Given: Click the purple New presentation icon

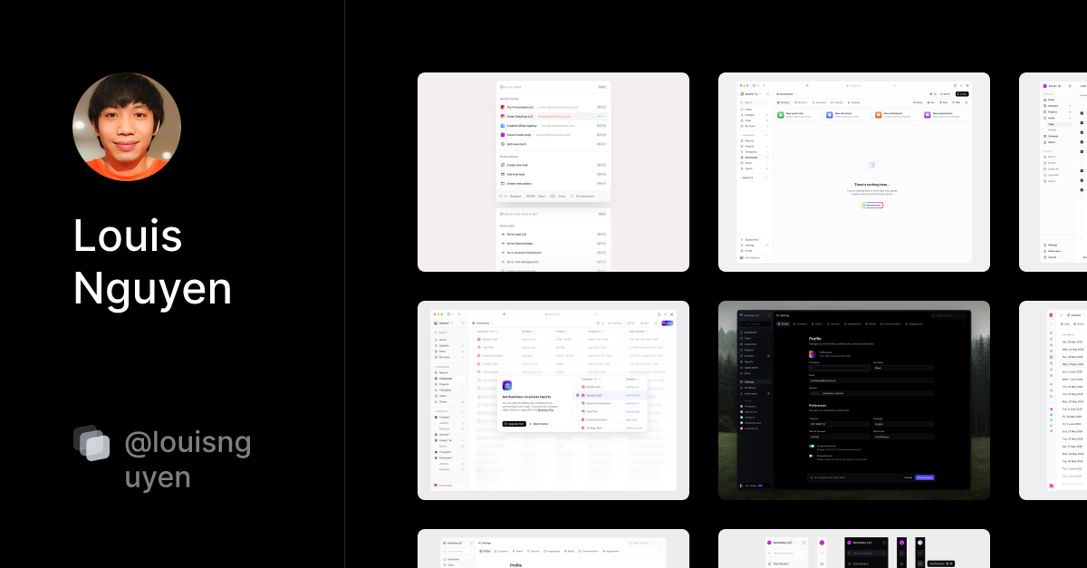Looking at the screenshot, I should coord(928,115).
